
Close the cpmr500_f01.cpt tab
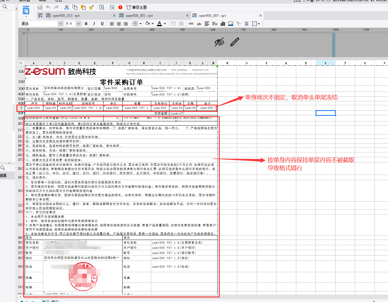point(187,16)
